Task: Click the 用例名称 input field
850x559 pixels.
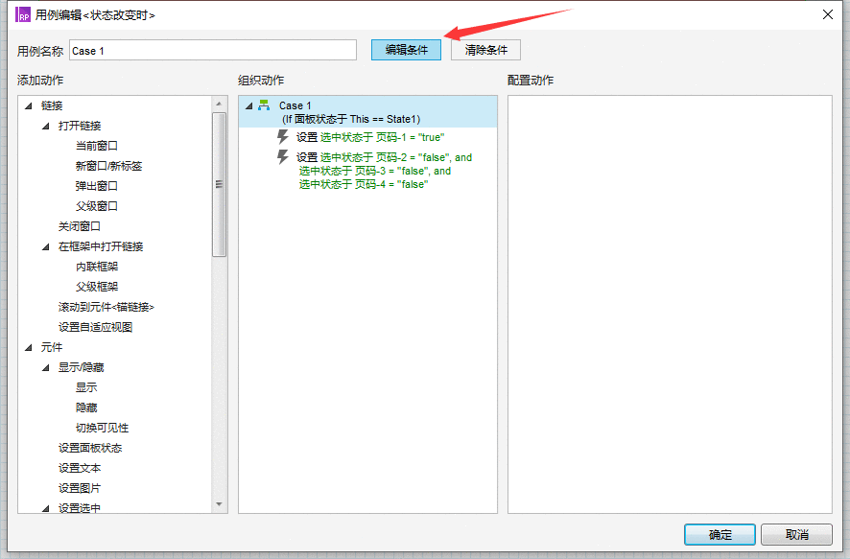Action: point(213,51)
